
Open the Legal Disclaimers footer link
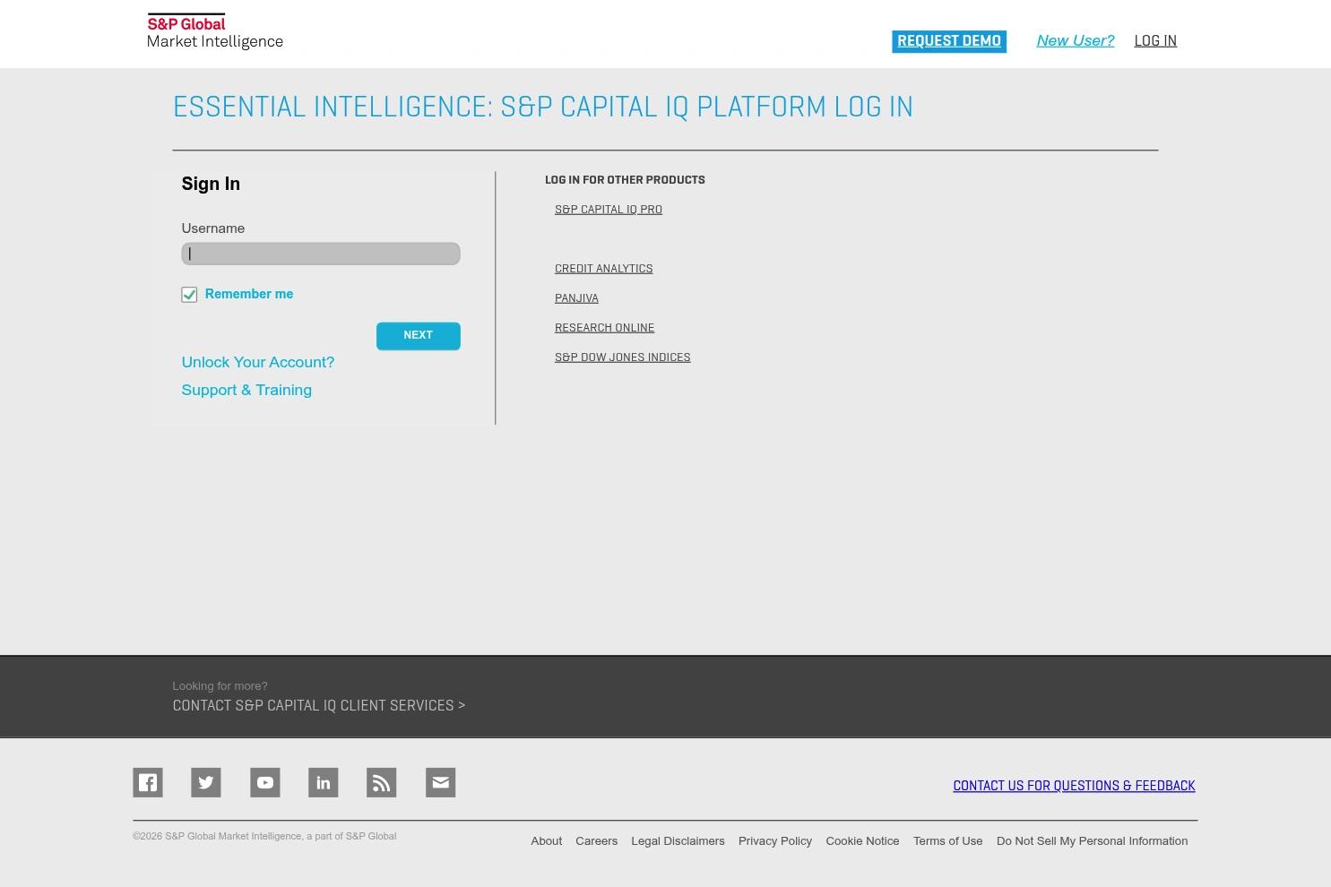coord(678,841)
